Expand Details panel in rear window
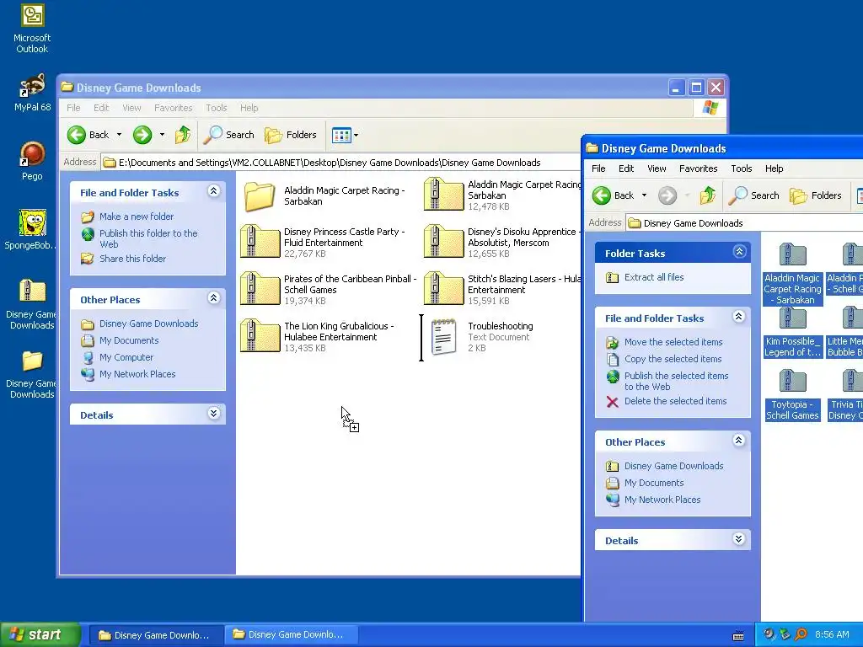Image resolution: width=863 pixels, height=647 pixels. coord(213,414)
